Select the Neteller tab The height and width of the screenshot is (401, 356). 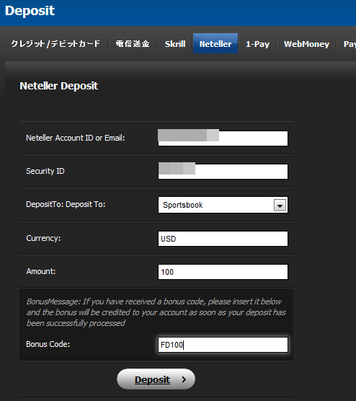pos(215,43)
